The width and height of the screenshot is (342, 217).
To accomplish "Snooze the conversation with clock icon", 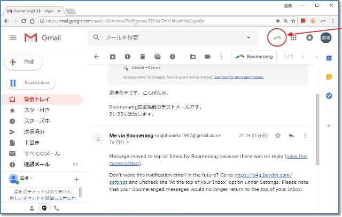I will tap(173, 57).
